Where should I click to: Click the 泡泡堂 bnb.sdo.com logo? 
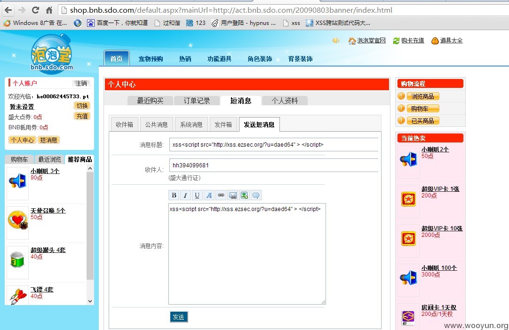pyautogui.click(x=52, y=54)
